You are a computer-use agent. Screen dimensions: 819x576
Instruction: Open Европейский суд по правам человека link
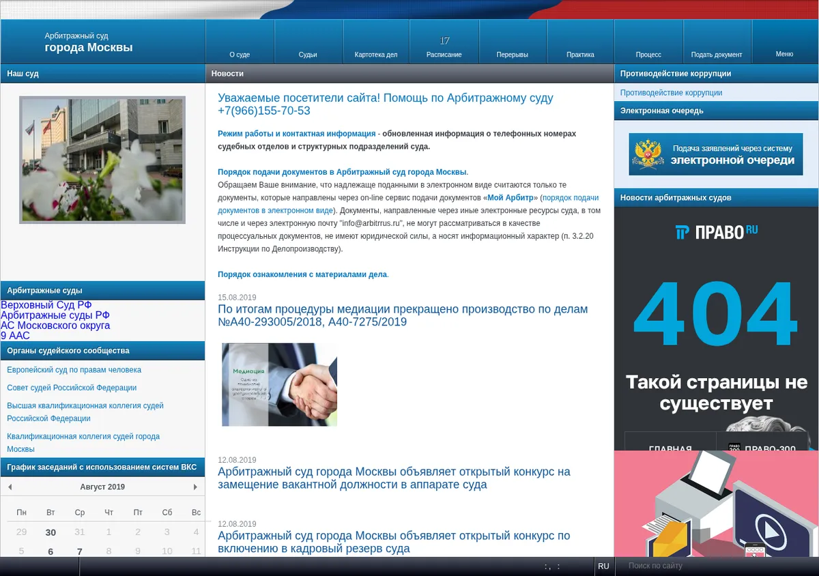74,370
